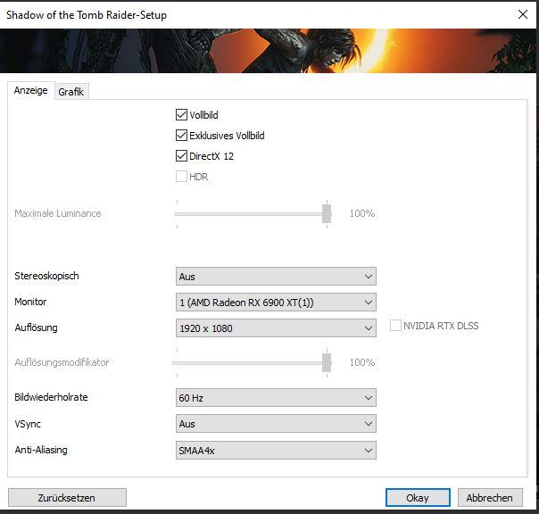Enable NVIDIA RTX DLSS checkbox

click(x=395, y=326)
